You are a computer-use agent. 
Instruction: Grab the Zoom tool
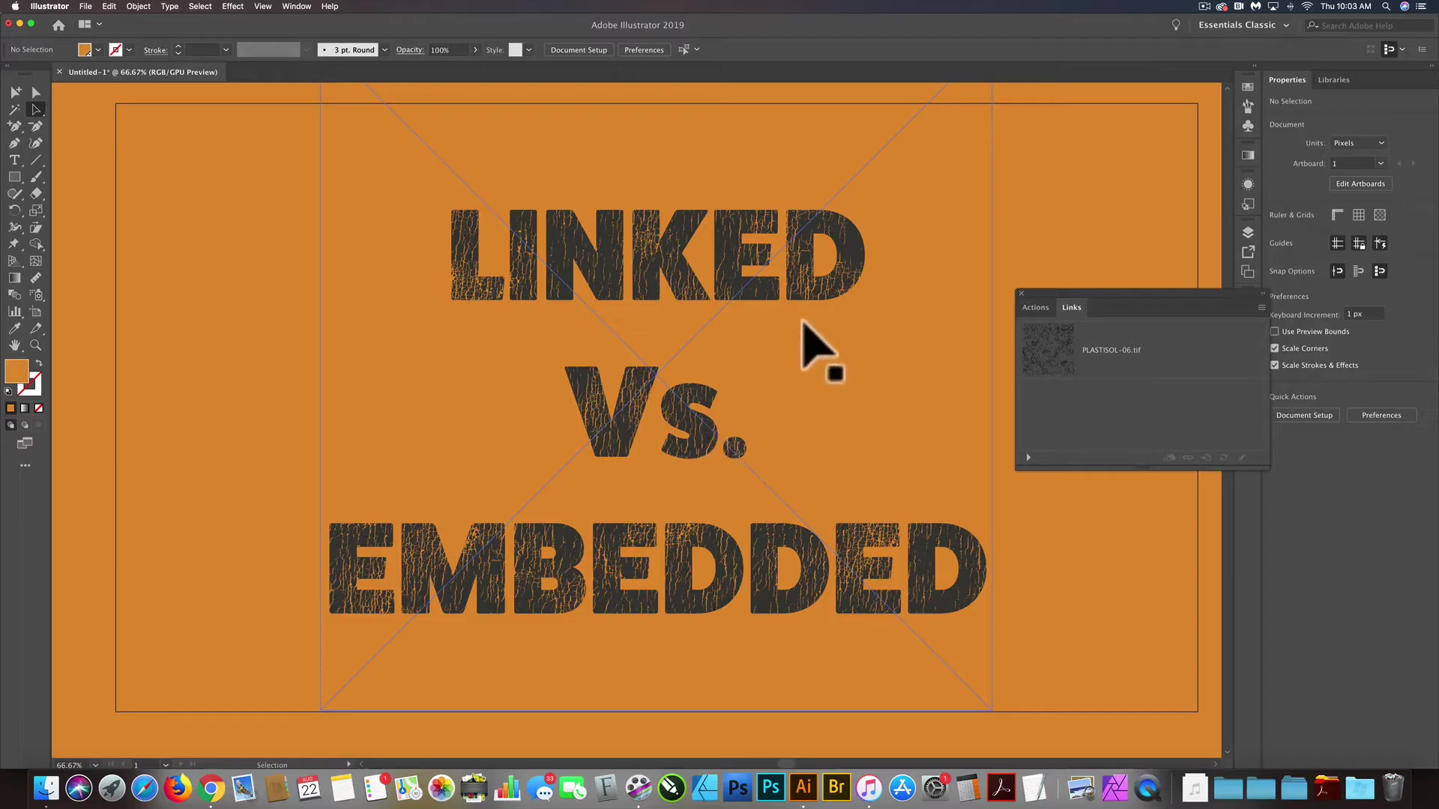[36, 345]
